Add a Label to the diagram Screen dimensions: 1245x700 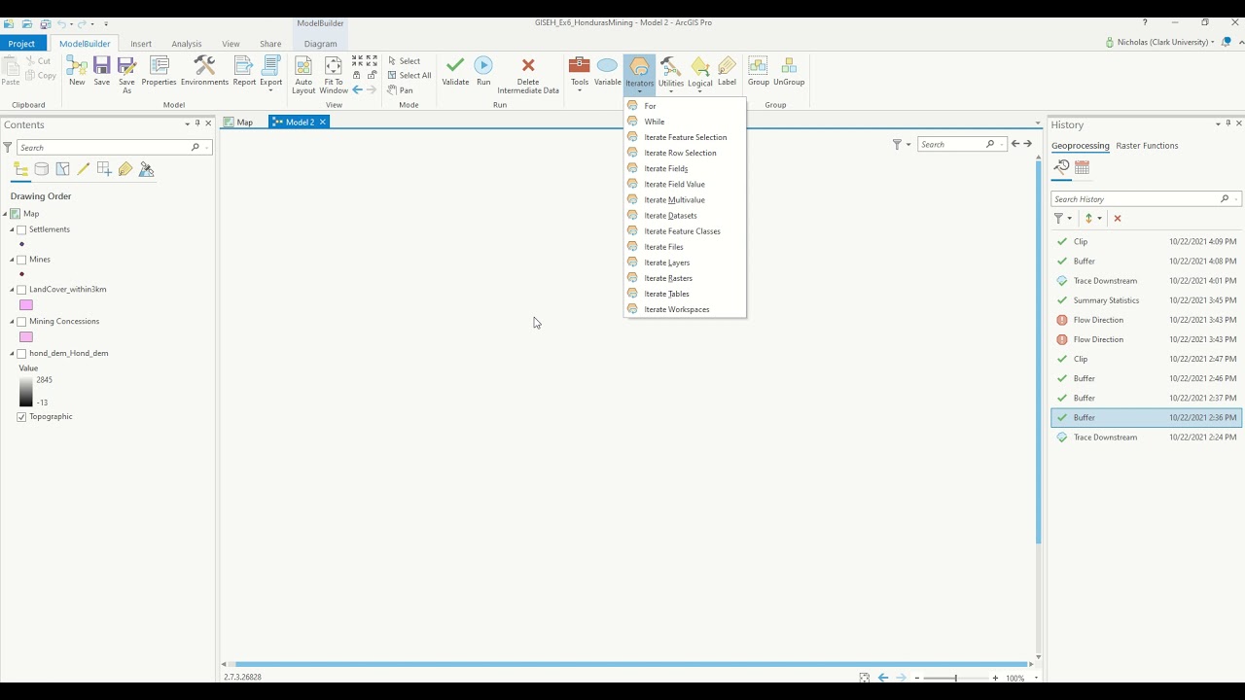(x=727, y=71)
